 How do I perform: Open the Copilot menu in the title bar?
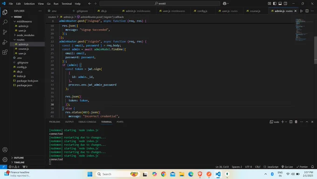226,3
